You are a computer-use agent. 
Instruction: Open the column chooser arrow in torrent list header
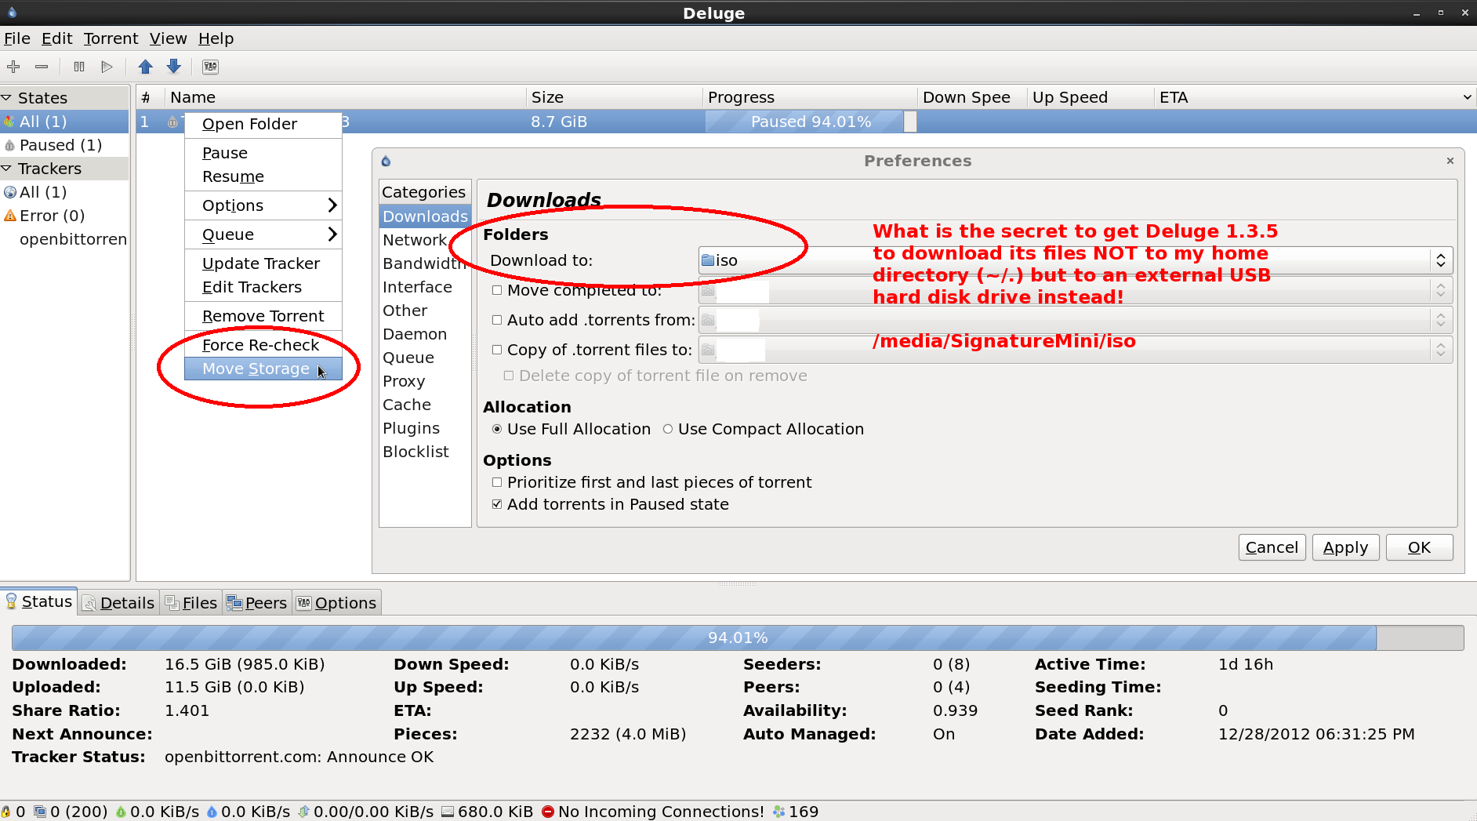(x=1467, y=97)
